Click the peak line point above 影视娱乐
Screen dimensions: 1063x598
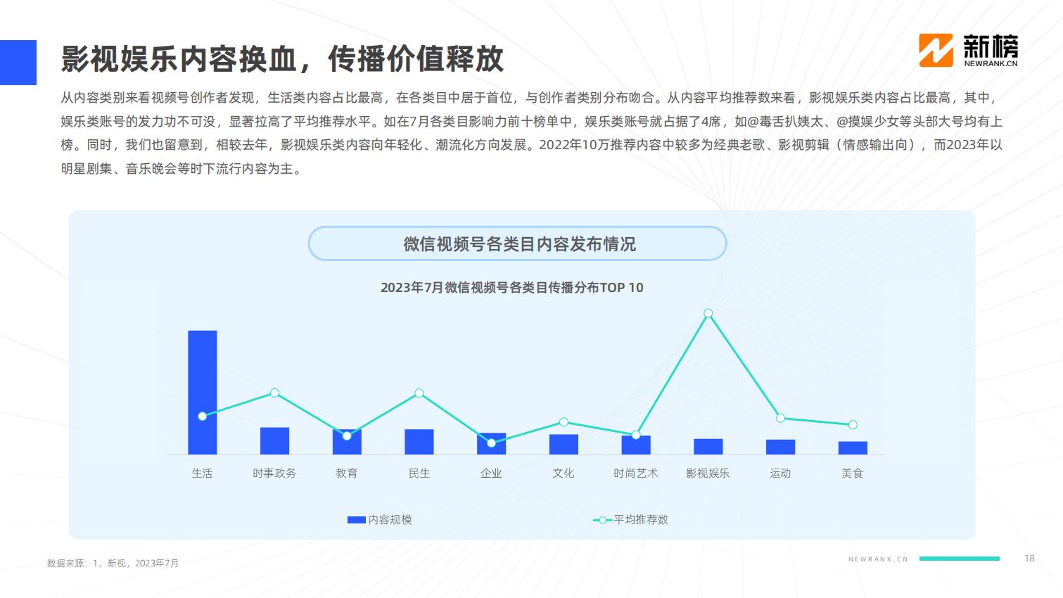pyautogui.click(x=708, y=314)
